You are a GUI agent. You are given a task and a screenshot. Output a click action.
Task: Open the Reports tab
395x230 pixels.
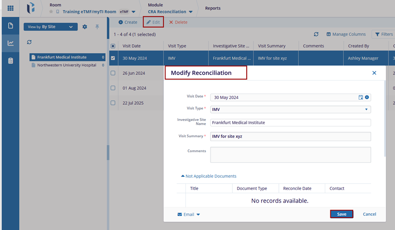(213, 8)
